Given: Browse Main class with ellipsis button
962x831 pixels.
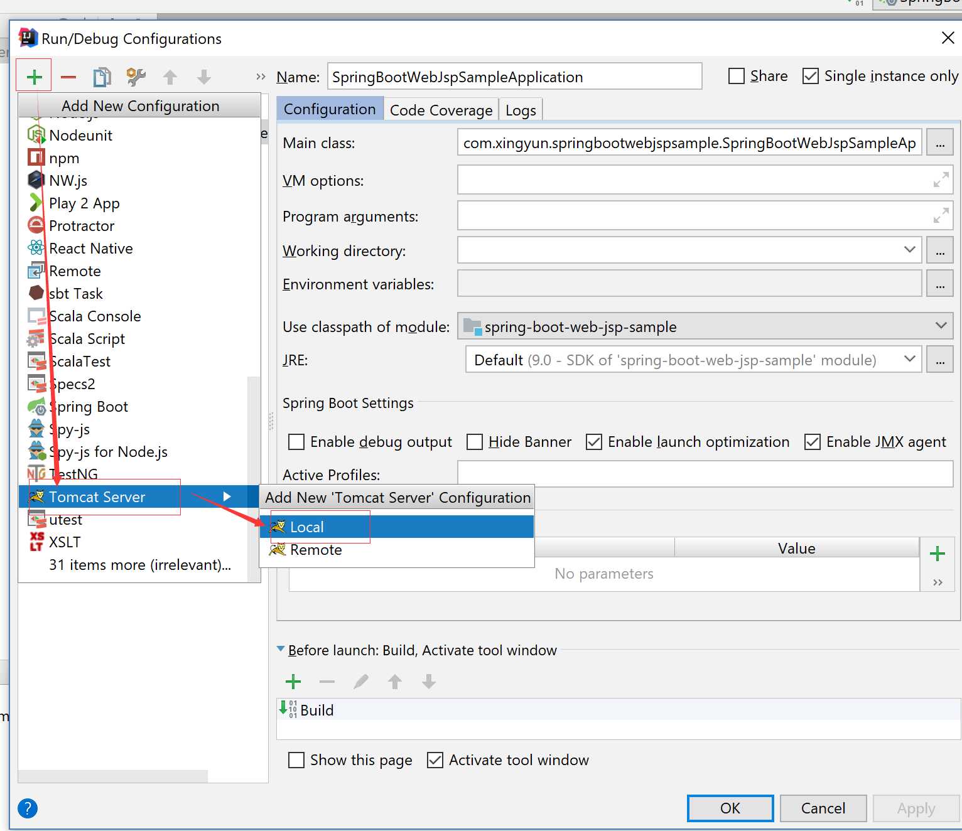Looking at the screenshot, I should [940, 142].
